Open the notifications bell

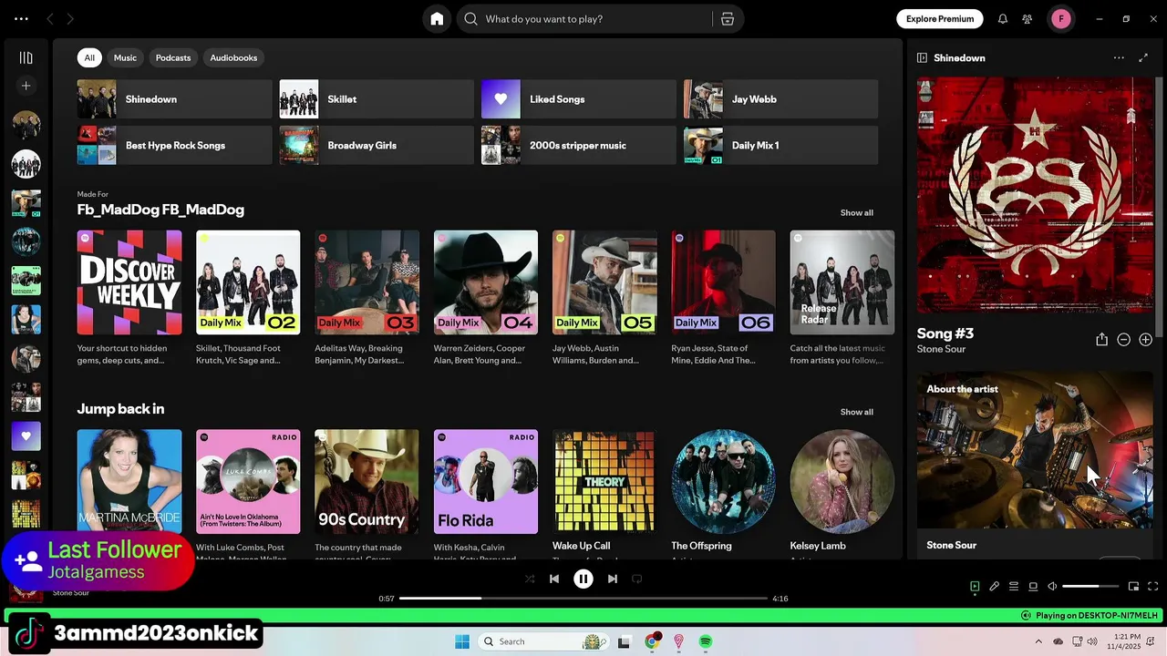click(x=1003, y=19)
